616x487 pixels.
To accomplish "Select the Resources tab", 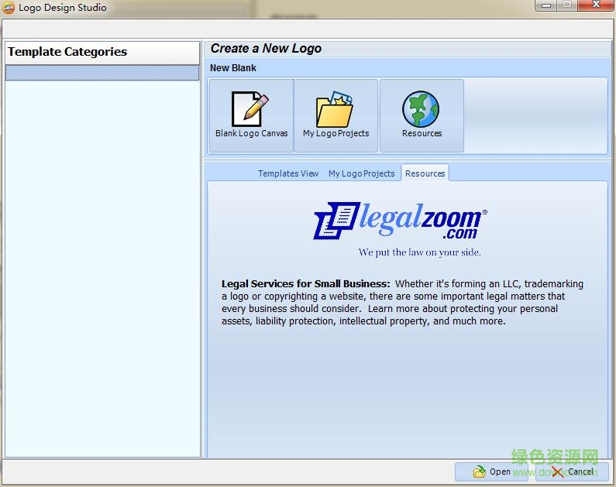I will [425, 173].
